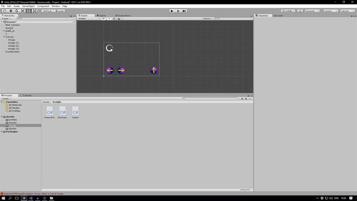Switch to the Game tab
This screenshot has width=357, height=201.
point(102,16)
